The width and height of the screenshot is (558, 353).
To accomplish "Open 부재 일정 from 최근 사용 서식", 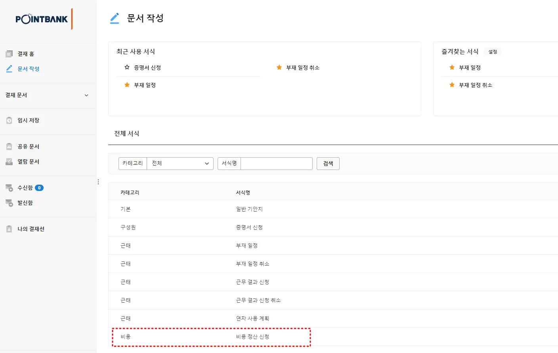I will point(145,85).
